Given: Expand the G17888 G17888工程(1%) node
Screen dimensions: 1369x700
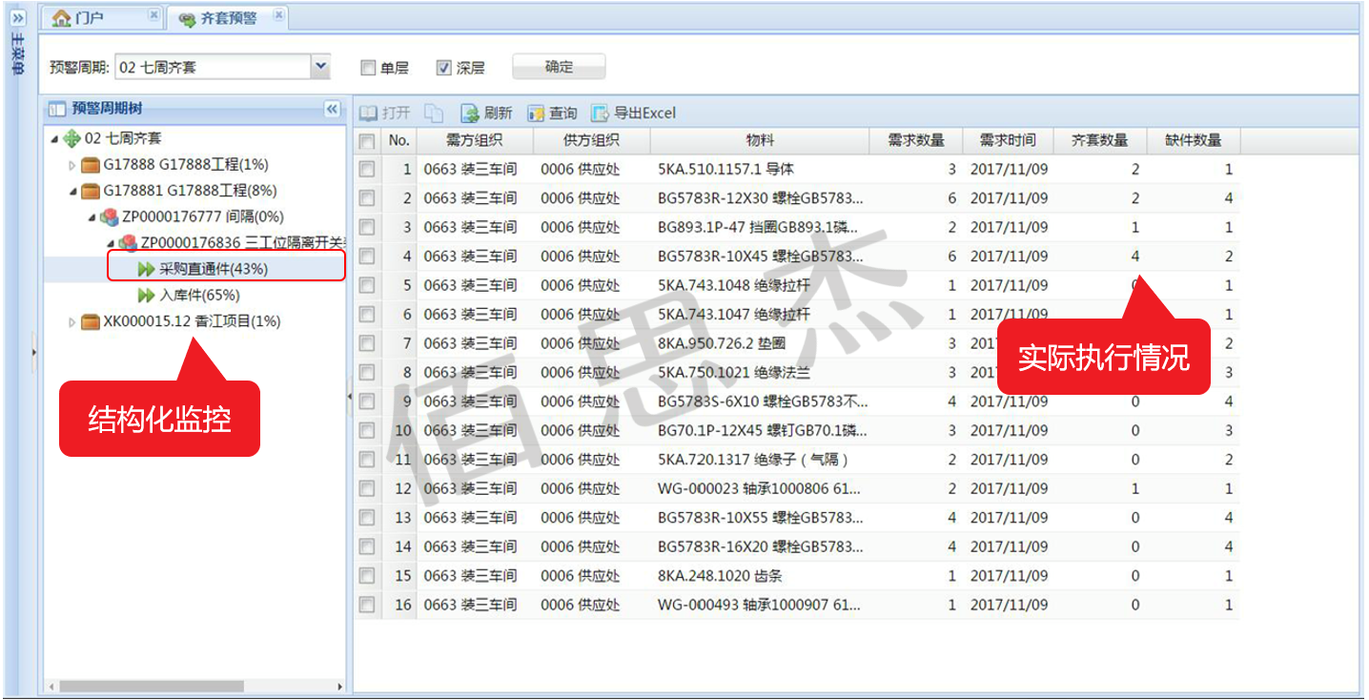Looking at the screenshot, I should (x=72, y=166).
